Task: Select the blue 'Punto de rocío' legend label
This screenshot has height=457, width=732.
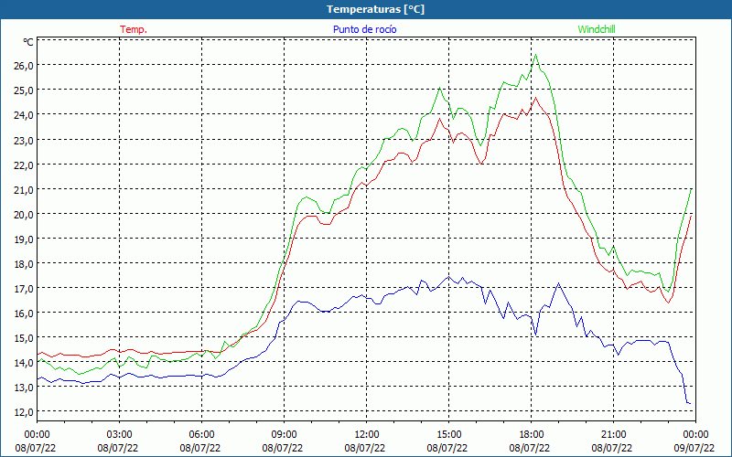Action: tap(364, 29)
